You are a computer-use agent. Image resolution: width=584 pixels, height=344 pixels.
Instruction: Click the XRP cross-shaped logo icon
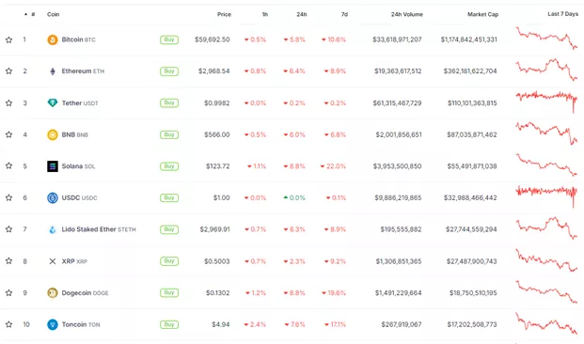pos(53,261)
